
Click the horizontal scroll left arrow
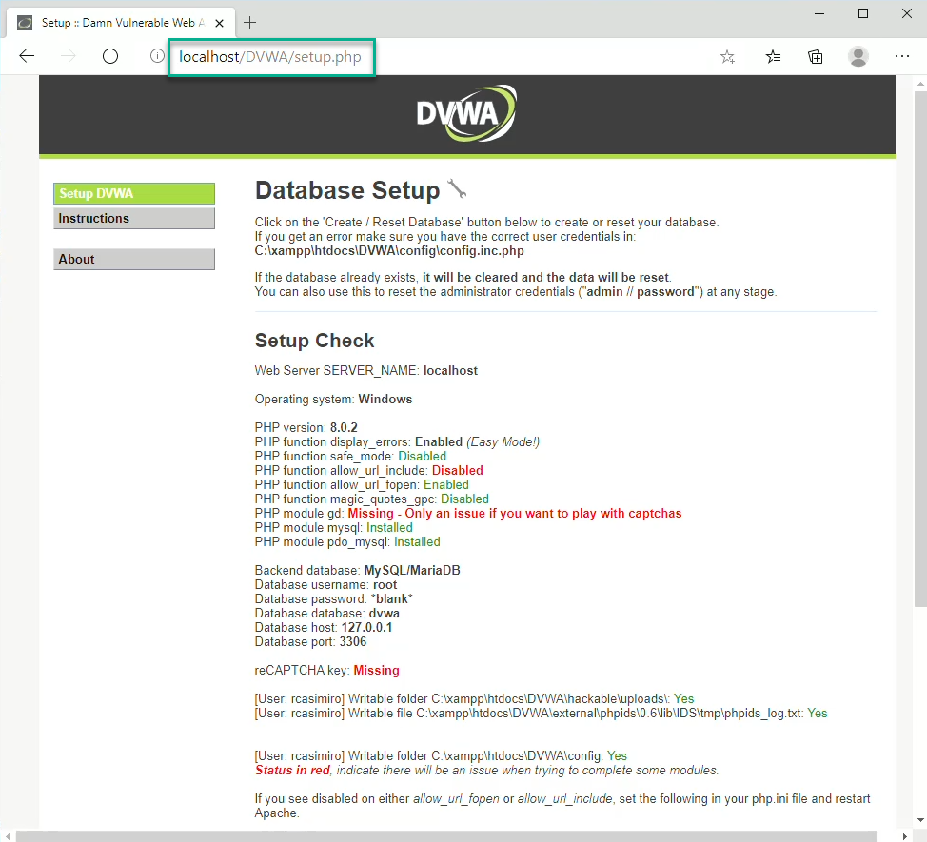[x=7, y=836]
